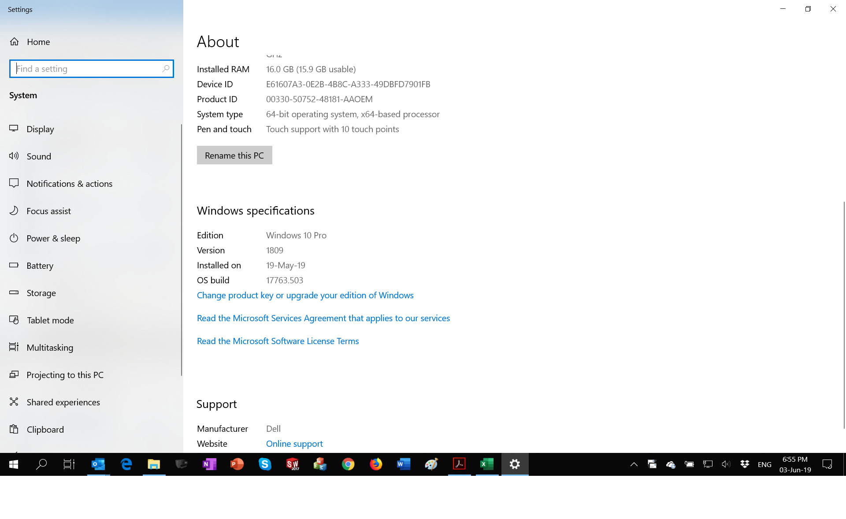Open the clock and date flyout
This screenshot has height=519, width=846.
point(795,464)
